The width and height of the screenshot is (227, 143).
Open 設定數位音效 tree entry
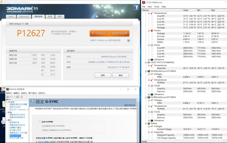(x=15, y=130)
